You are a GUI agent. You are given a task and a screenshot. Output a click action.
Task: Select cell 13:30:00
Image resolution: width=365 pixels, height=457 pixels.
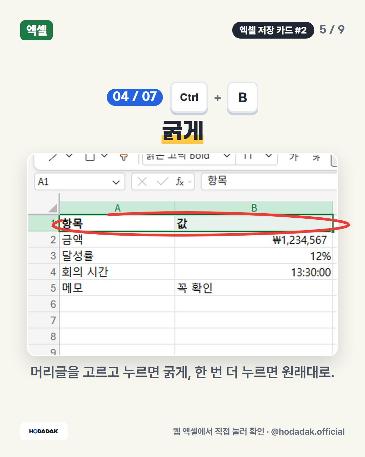[x=254, y=272]
